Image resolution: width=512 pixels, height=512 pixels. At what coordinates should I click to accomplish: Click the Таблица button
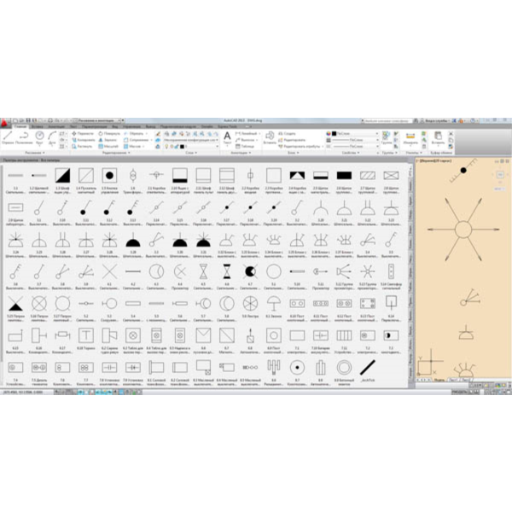coord(245,146)
